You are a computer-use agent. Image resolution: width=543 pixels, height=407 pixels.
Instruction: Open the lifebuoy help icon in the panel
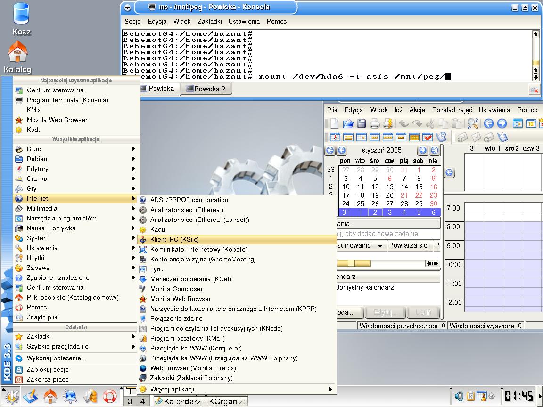[110, 396]
